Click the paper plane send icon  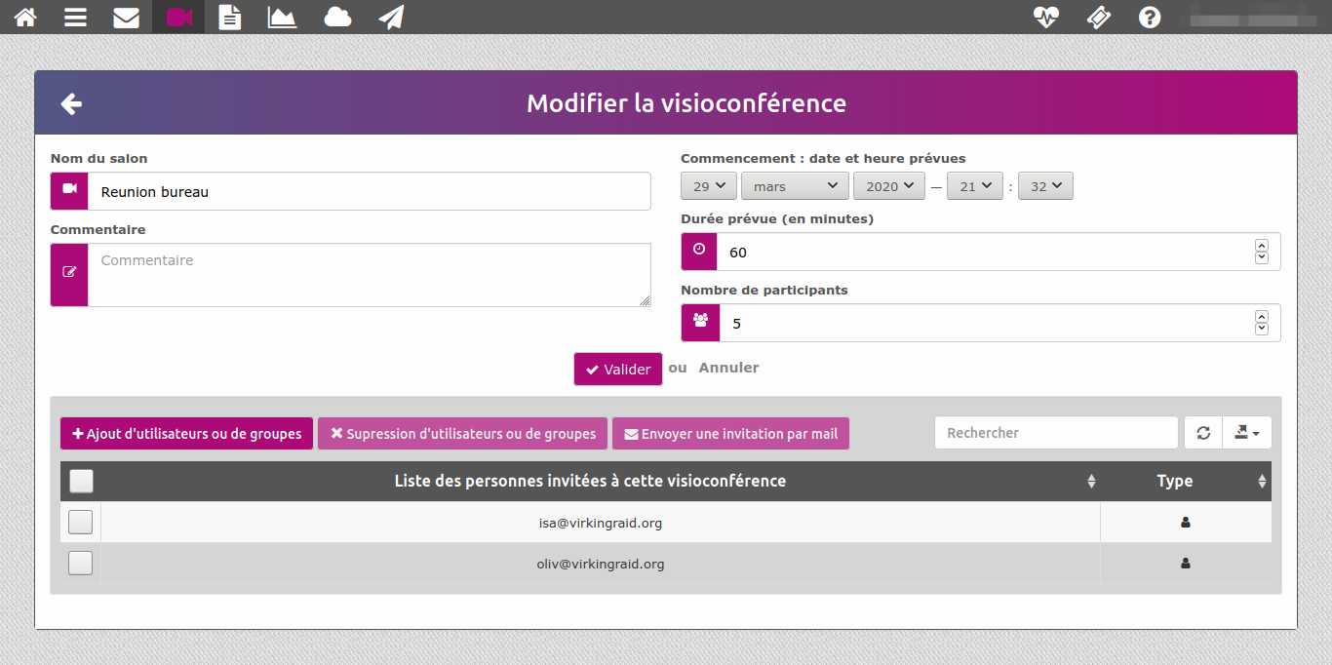pyautogui.click(x=391, y=18)
